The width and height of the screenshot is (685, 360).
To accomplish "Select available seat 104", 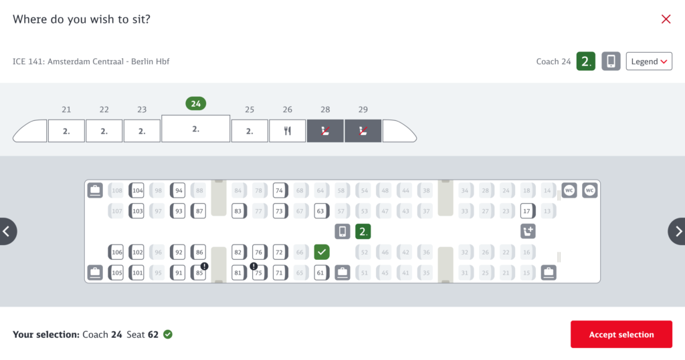I will coord(136,190).
